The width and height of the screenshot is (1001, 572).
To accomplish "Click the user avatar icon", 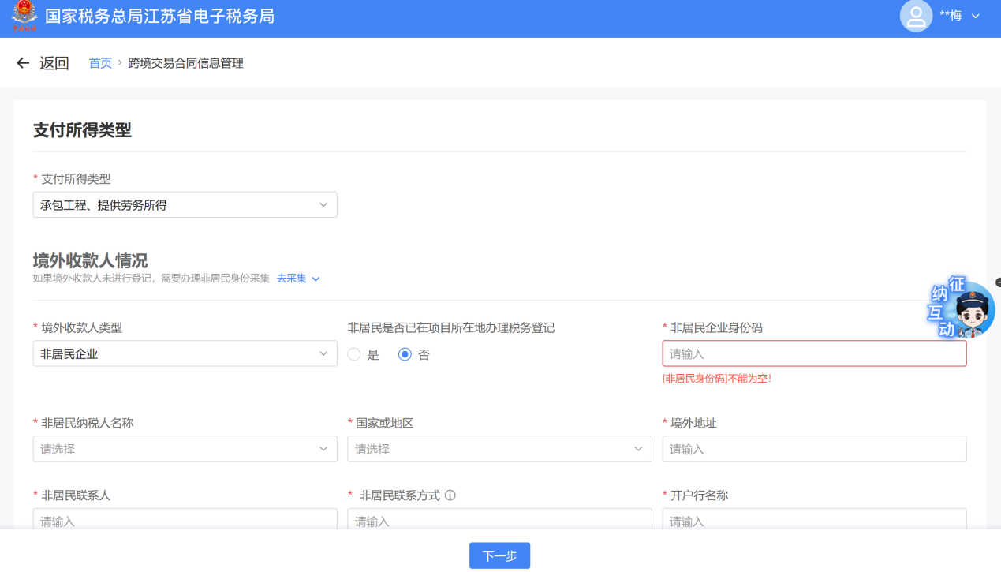I will click(x=916, y=16).
